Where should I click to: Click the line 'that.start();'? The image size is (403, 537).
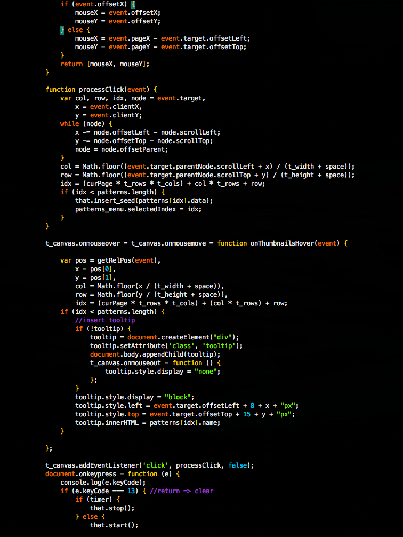pos(114,525)
